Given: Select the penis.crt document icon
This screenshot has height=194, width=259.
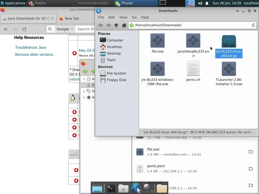Looking at the screenshot, I should coord(193,68).
